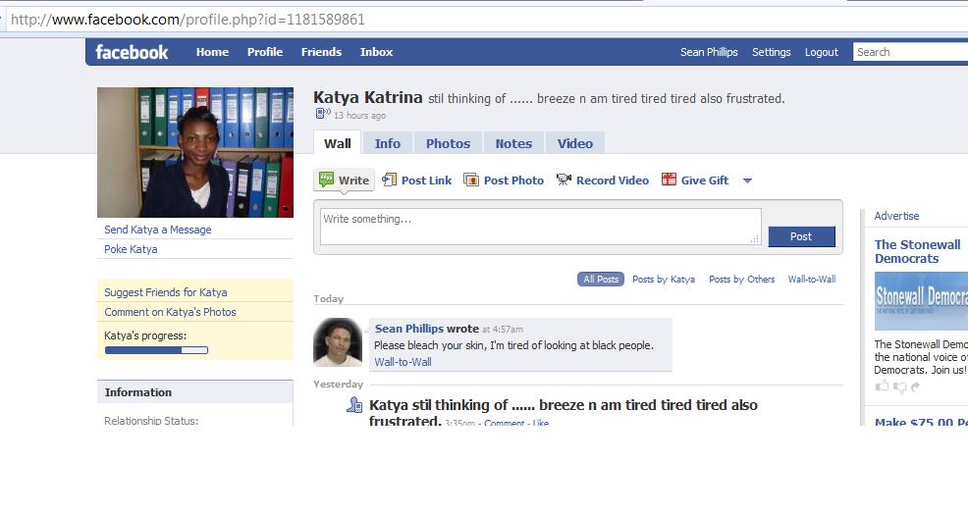Image resolution: width=968 pixels, height=515 pixels.
Task: Click the Search field in header
Action: tap(909, 52)
